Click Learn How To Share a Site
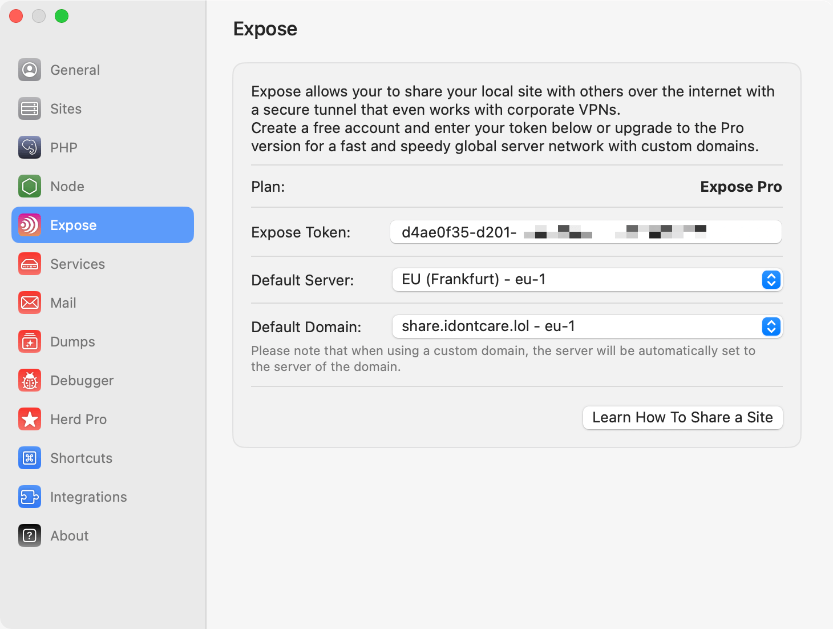 point(682,417)
